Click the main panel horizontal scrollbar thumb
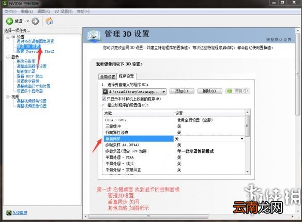The height and width of the screenshot is (222, 302). tap(148, 216)
